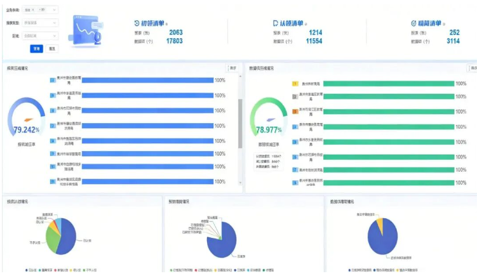
Task: Open the 业务条线 dropdown
Action: pos(55,10)
